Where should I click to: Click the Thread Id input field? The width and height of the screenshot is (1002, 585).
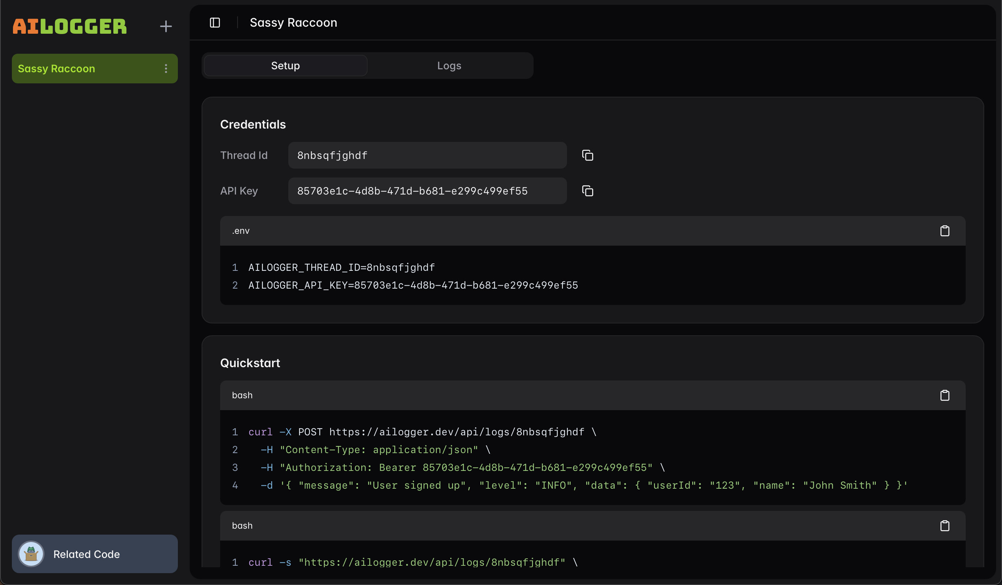[x=427, y=155]
